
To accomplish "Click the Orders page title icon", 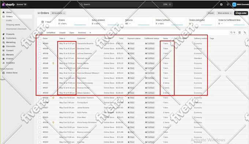I will (x=38, y=13).
